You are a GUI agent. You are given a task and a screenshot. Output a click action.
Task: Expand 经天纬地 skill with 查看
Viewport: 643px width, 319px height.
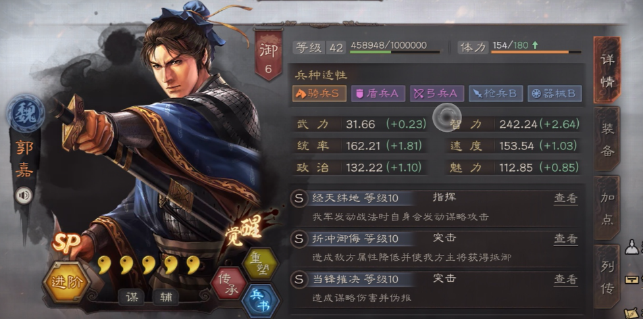tap(566, 199)
